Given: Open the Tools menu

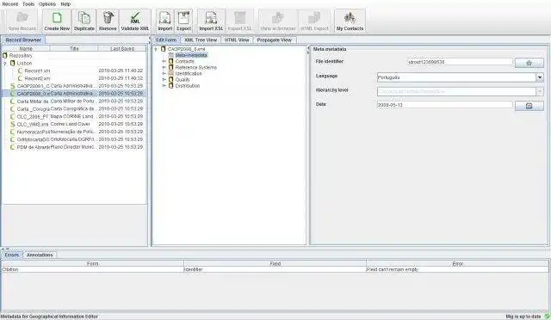Looking at the screenshot, I should [28, 4].
